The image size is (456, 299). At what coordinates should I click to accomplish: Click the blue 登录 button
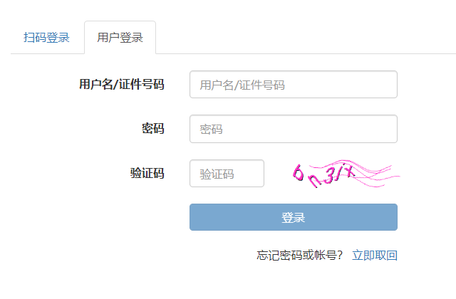coord(294,217)
